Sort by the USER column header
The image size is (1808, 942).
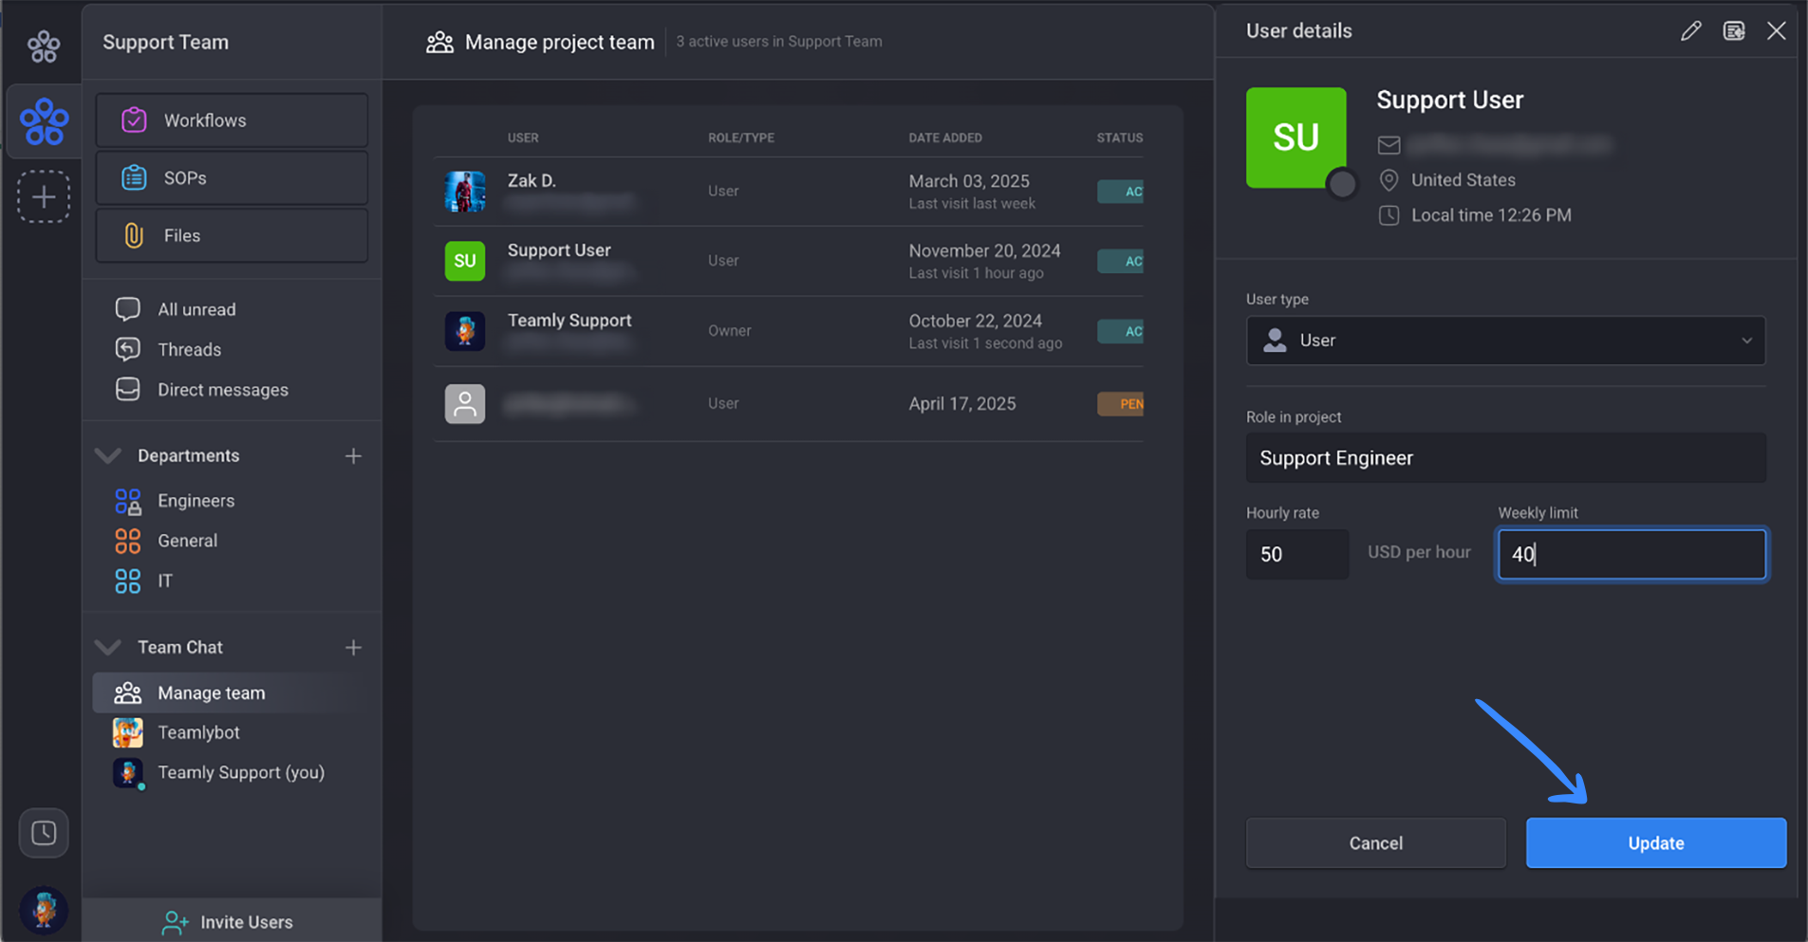523,138
